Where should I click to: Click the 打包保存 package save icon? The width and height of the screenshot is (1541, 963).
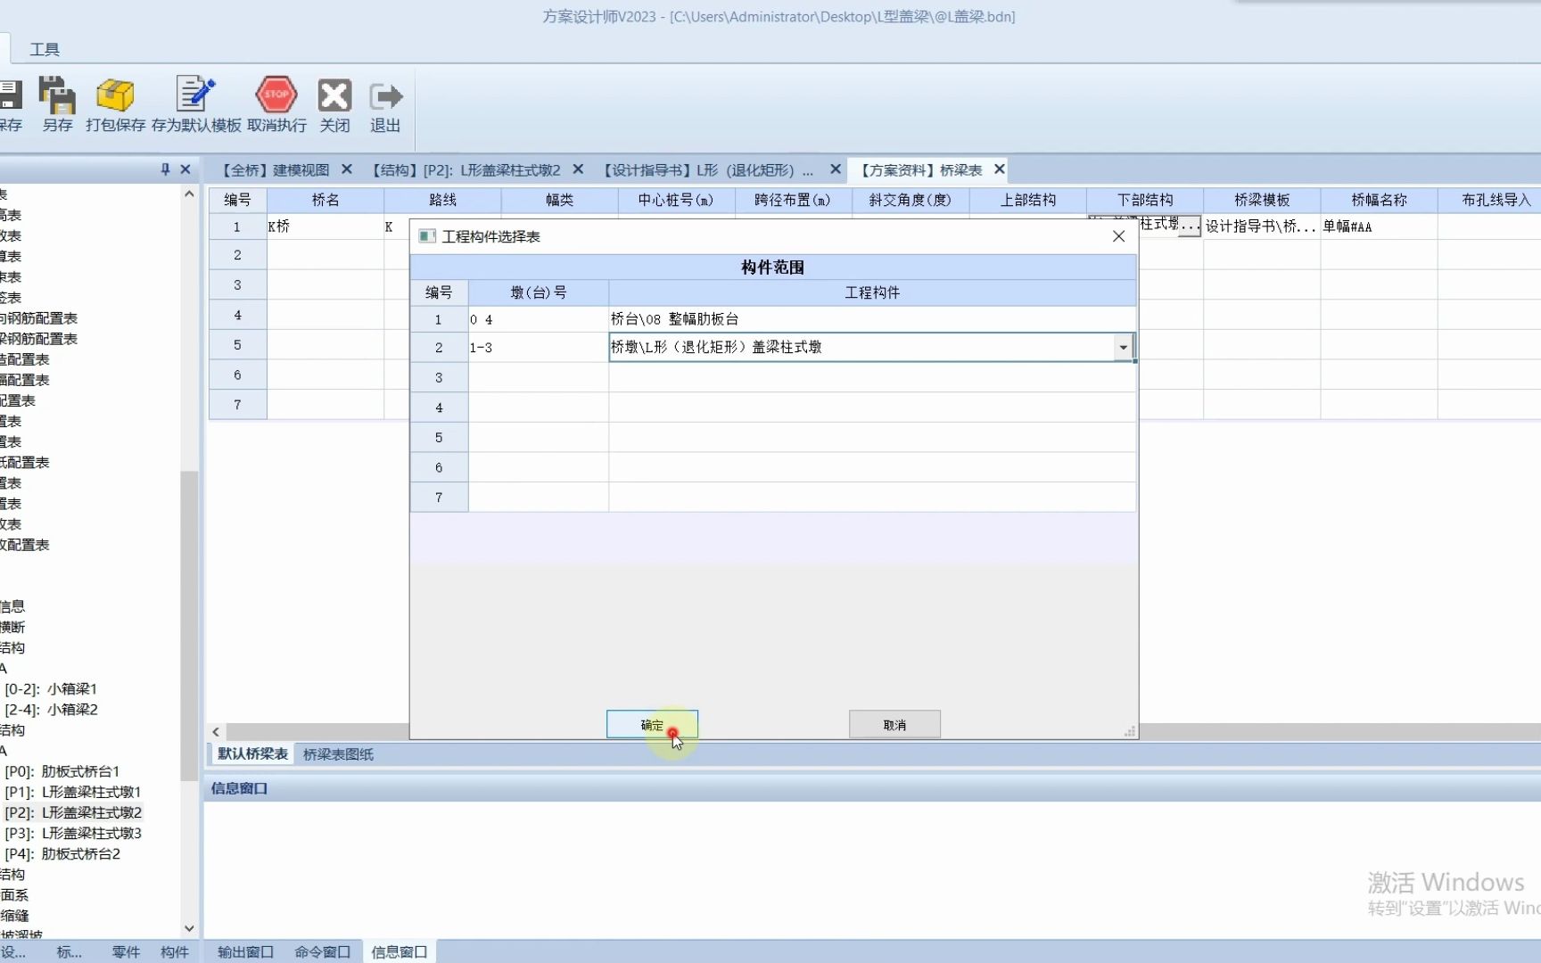[x=115, y=104]
